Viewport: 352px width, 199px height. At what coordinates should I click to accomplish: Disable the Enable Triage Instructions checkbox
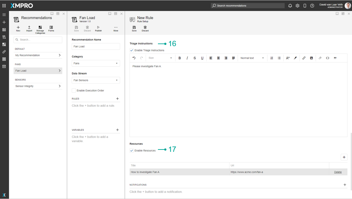pos(132,51)
